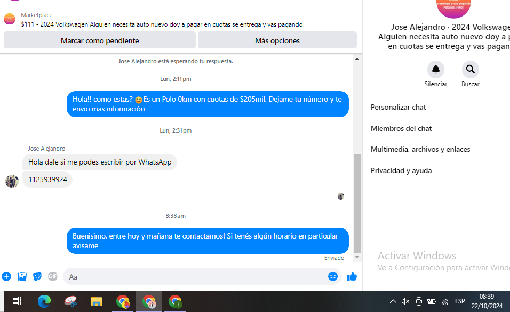This screenshot has width=510, height=312.
Task: Click the 'Hola!! como estas?' message bubble
Action: (x=208, y=104)
